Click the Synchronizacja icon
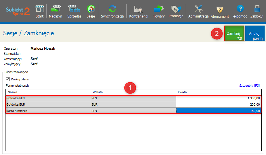 [x=112, y=11]
